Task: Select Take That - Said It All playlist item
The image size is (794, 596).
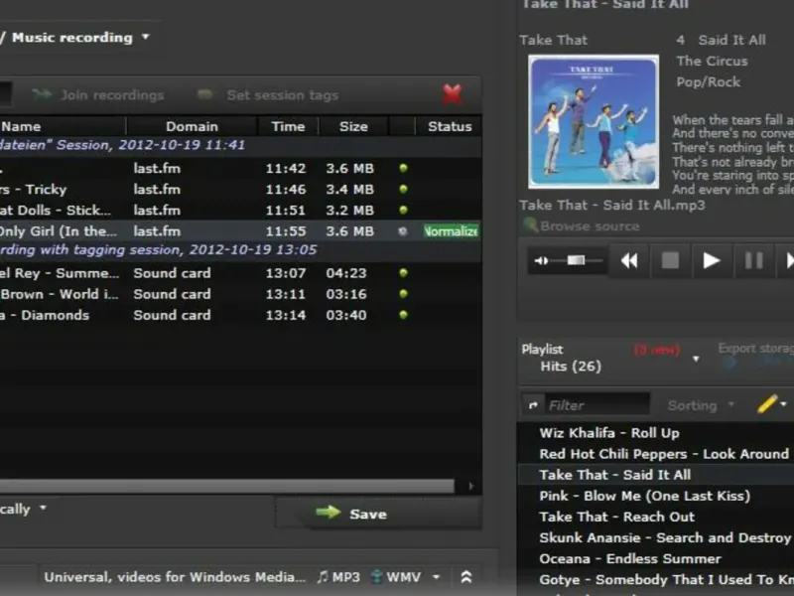Action: tap(655, 475)
